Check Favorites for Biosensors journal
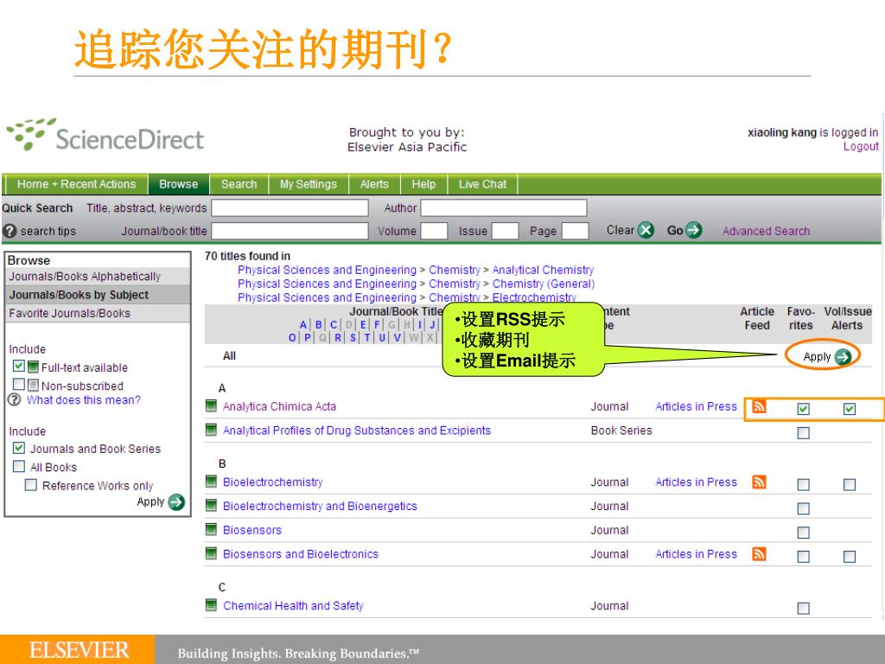 coord(803,533)
